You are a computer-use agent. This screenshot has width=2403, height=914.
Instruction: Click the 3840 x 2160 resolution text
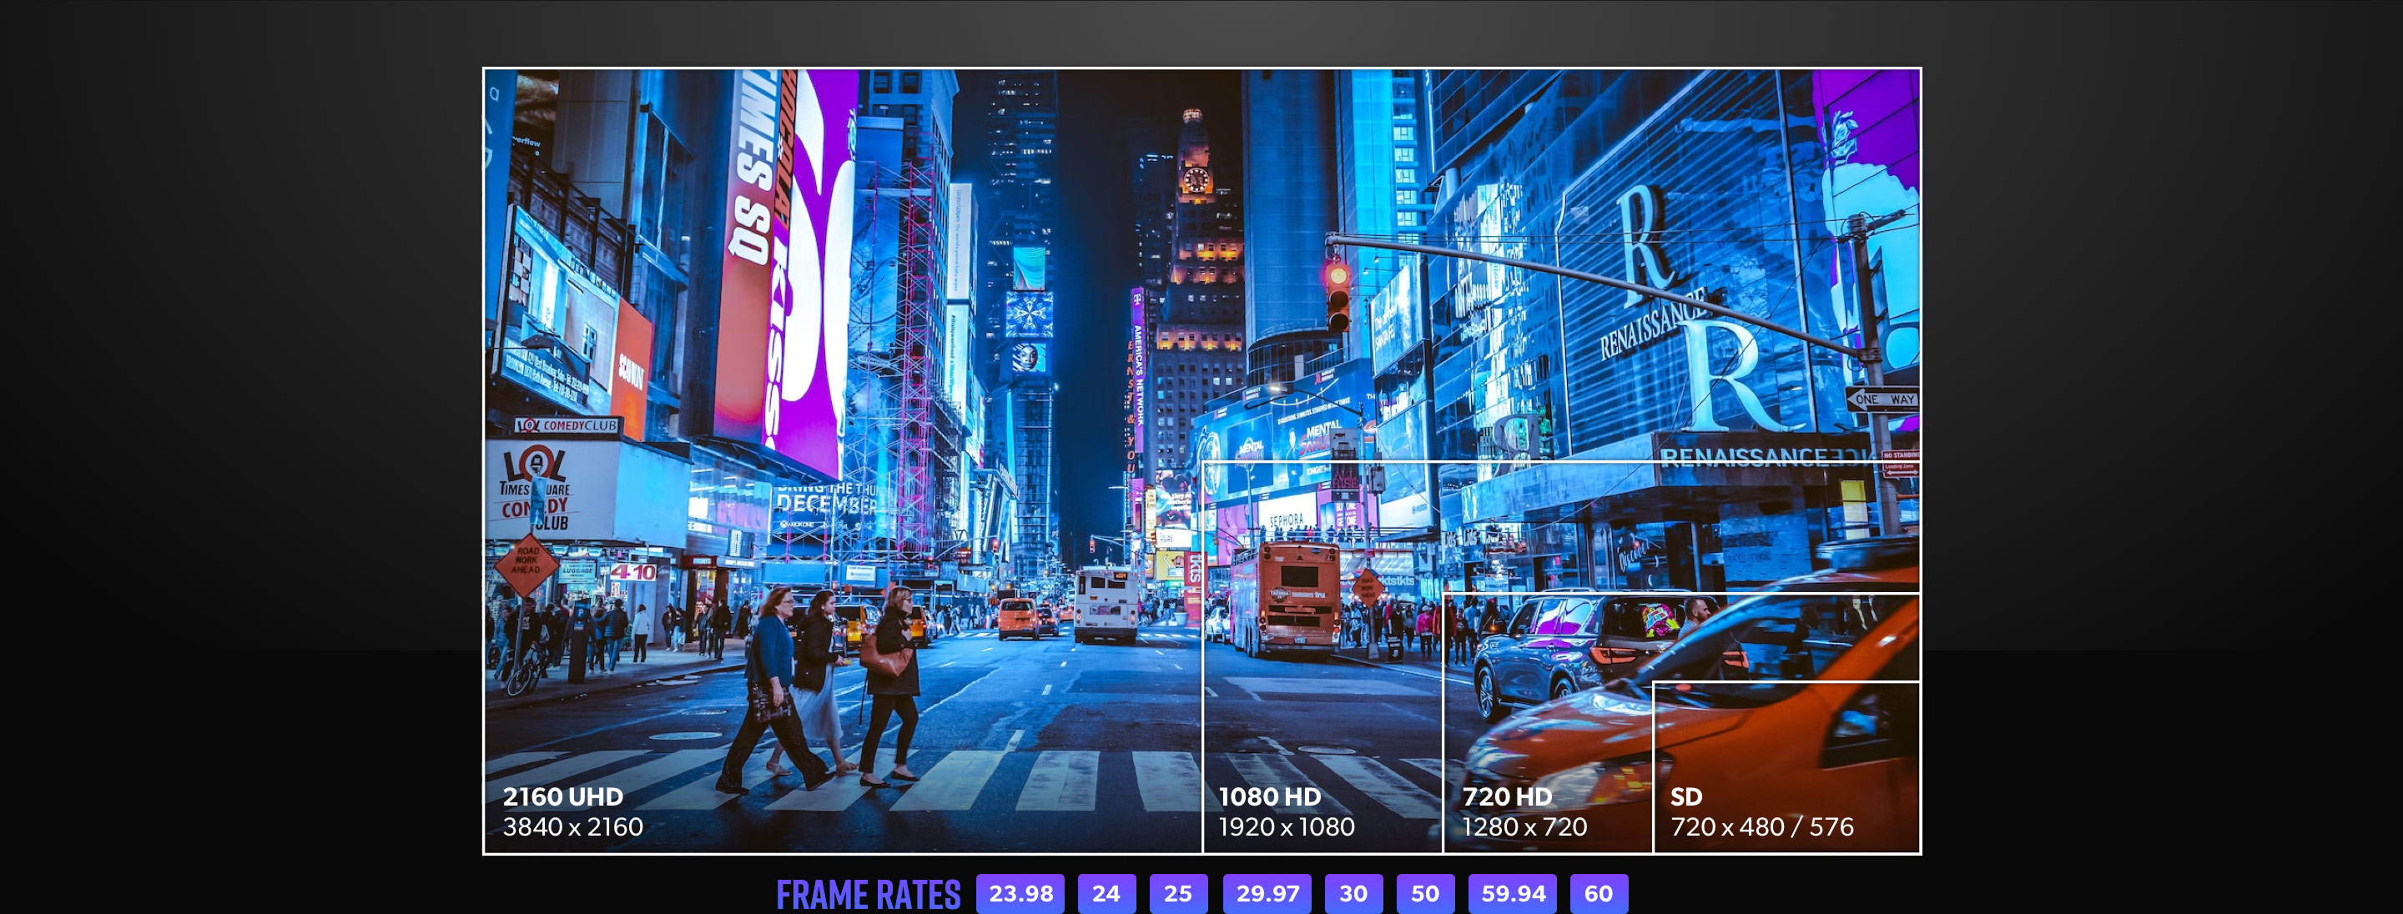572,827
